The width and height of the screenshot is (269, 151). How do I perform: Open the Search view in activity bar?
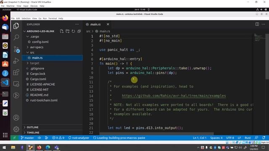pyautogui.click(x=16, y=37)
